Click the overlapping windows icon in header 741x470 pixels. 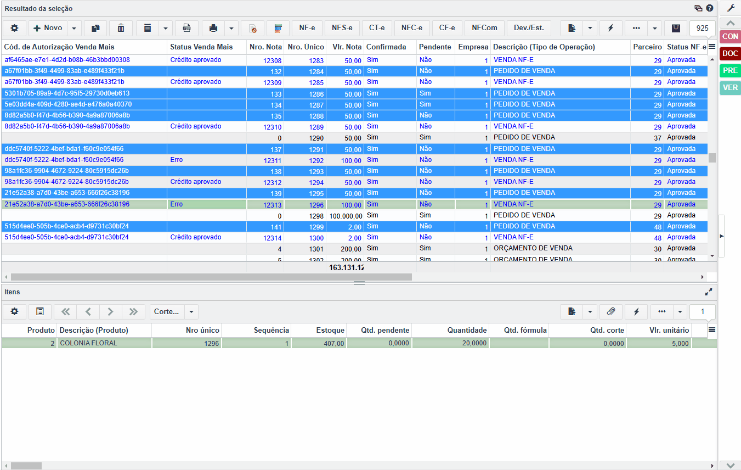[698, 8]
